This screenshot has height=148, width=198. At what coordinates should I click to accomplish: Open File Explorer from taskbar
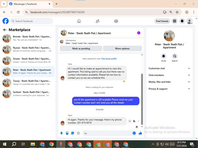33,144
